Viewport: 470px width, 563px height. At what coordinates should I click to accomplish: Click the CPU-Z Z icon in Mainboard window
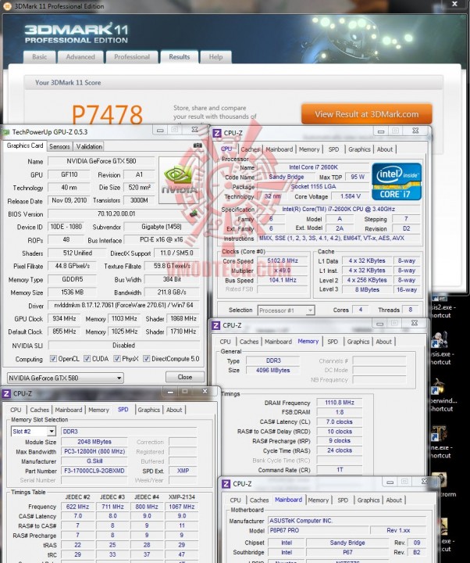tap(226, 484)
